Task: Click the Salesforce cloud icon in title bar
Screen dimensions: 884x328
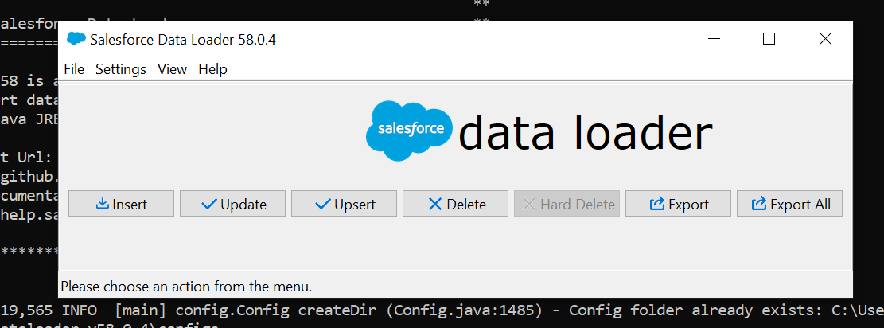Action: coord(76,39)
